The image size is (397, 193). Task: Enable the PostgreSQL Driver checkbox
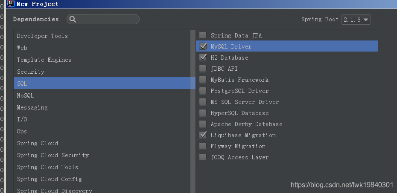click(202, 91)
